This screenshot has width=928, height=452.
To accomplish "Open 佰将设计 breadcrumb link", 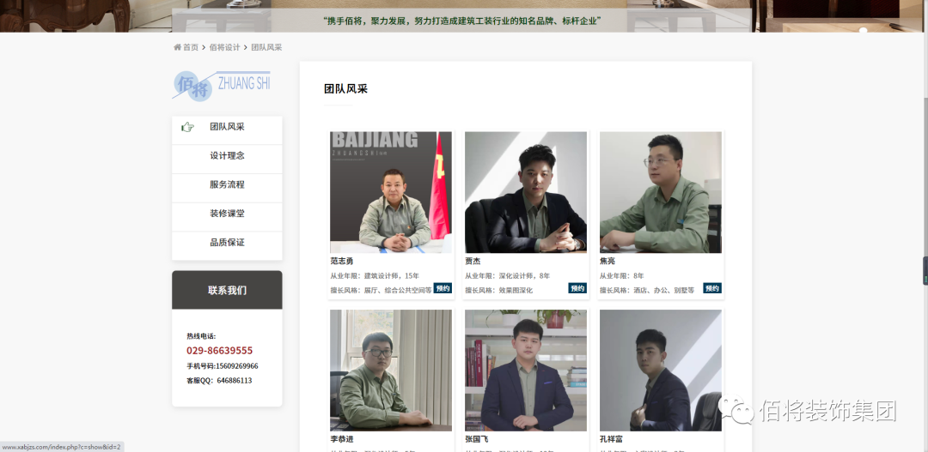I will (x=224, y=47).
